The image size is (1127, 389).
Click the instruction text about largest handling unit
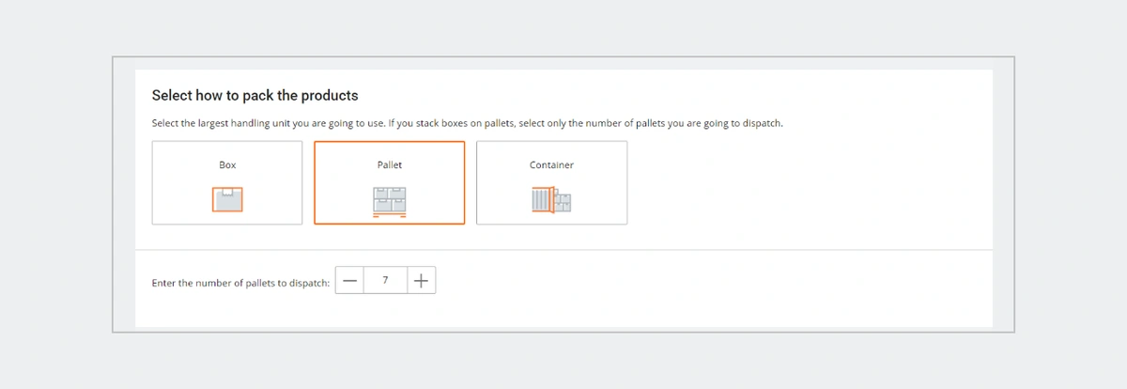coord(468,124)
